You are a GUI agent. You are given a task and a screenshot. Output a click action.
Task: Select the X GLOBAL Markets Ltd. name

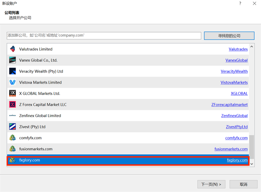click(39, 94)
